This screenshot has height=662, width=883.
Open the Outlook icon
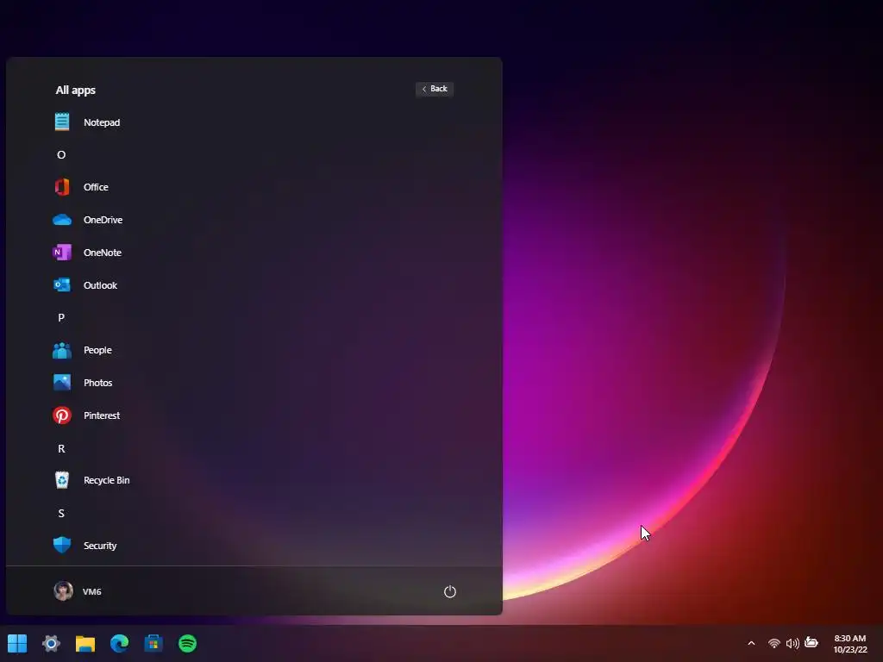[62, 284]
